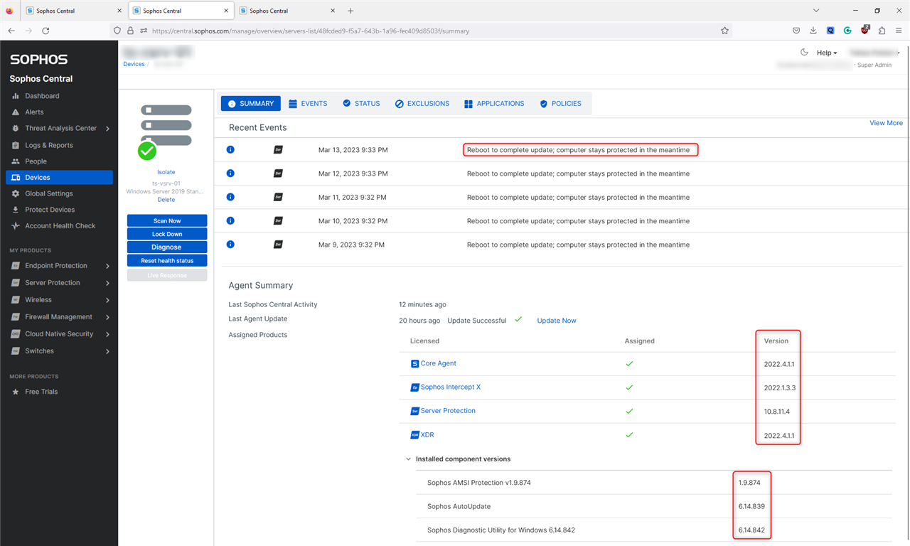Image resolution: width=910 pixels, height=546 pixels.
Task: Expand Server Protection submenu arrow
Action: pos(107,283)
